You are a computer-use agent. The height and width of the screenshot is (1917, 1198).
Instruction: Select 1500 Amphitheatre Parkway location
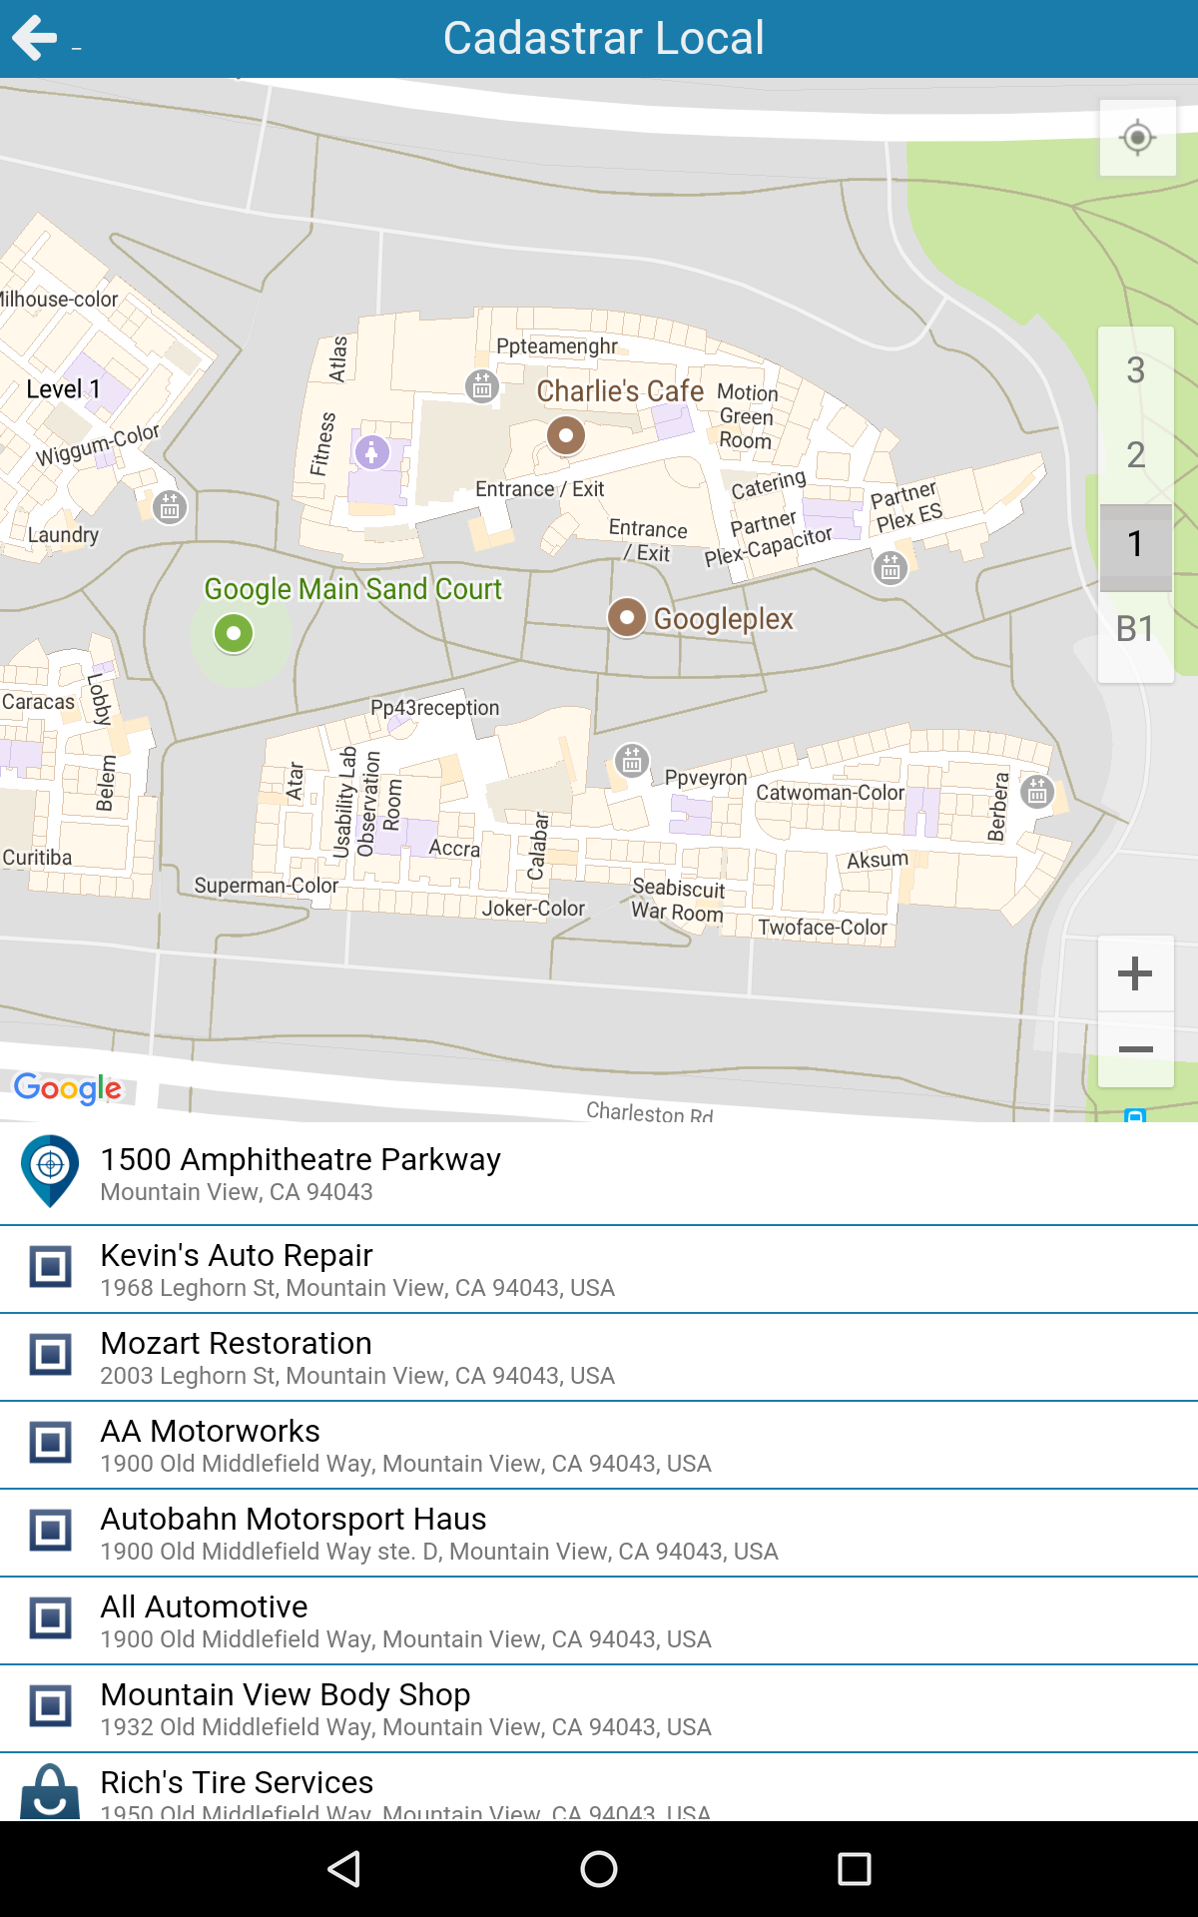(599, 1173)
